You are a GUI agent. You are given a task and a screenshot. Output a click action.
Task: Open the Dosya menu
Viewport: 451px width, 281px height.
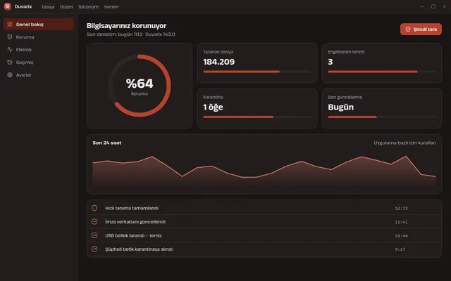(48, 6)
